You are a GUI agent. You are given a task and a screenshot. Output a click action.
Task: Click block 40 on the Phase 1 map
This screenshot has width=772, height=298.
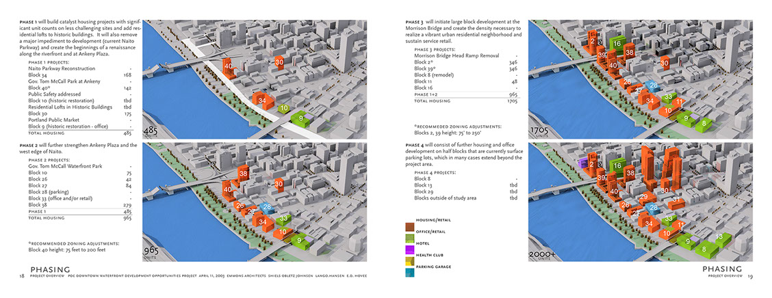pos(228,66)
